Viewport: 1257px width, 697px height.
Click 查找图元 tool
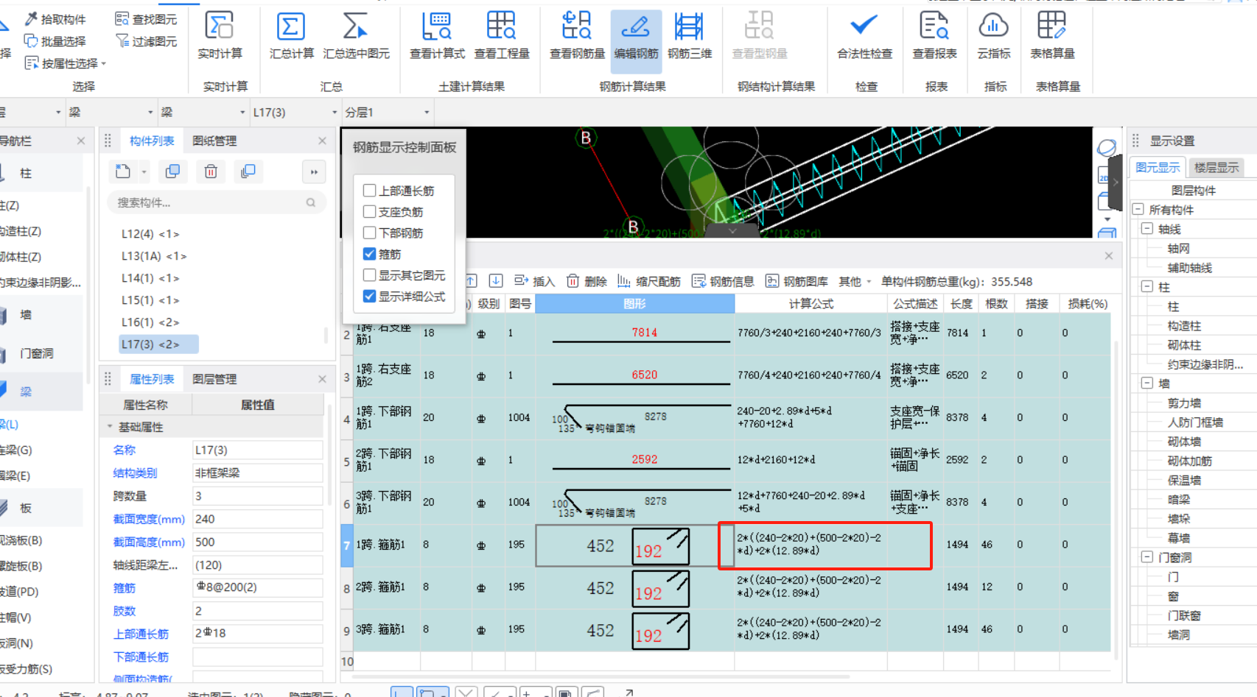[147, 19]
